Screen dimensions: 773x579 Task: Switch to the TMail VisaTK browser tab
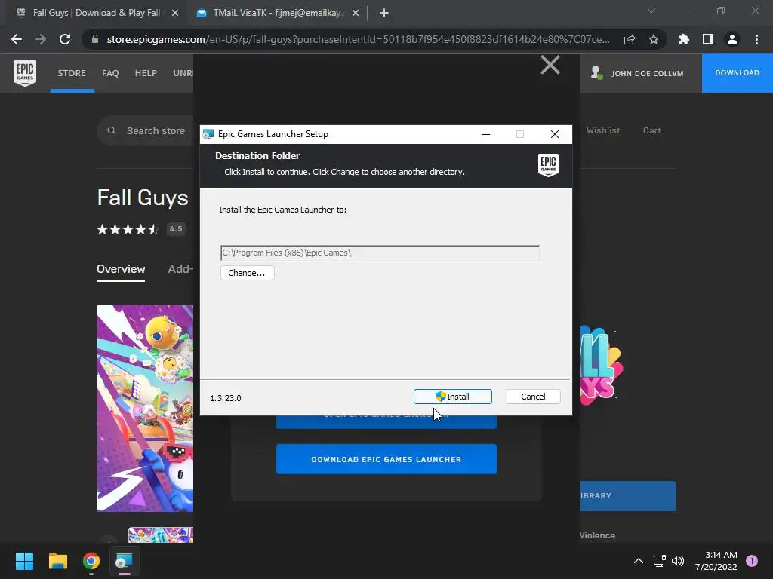[x=277, y=13]
